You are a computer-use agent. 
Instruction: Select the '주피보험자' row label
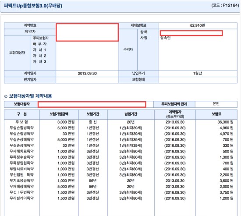41,38
